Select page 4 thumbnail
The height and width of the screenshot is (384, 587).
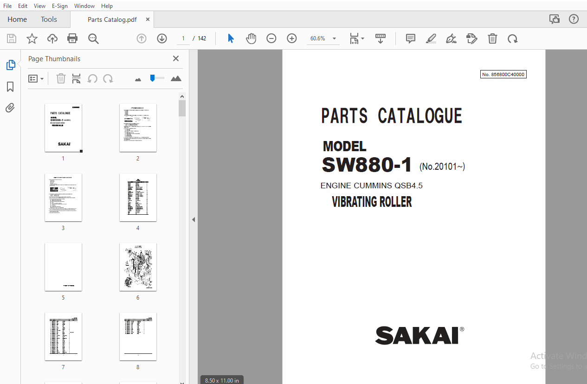point(138,197)
